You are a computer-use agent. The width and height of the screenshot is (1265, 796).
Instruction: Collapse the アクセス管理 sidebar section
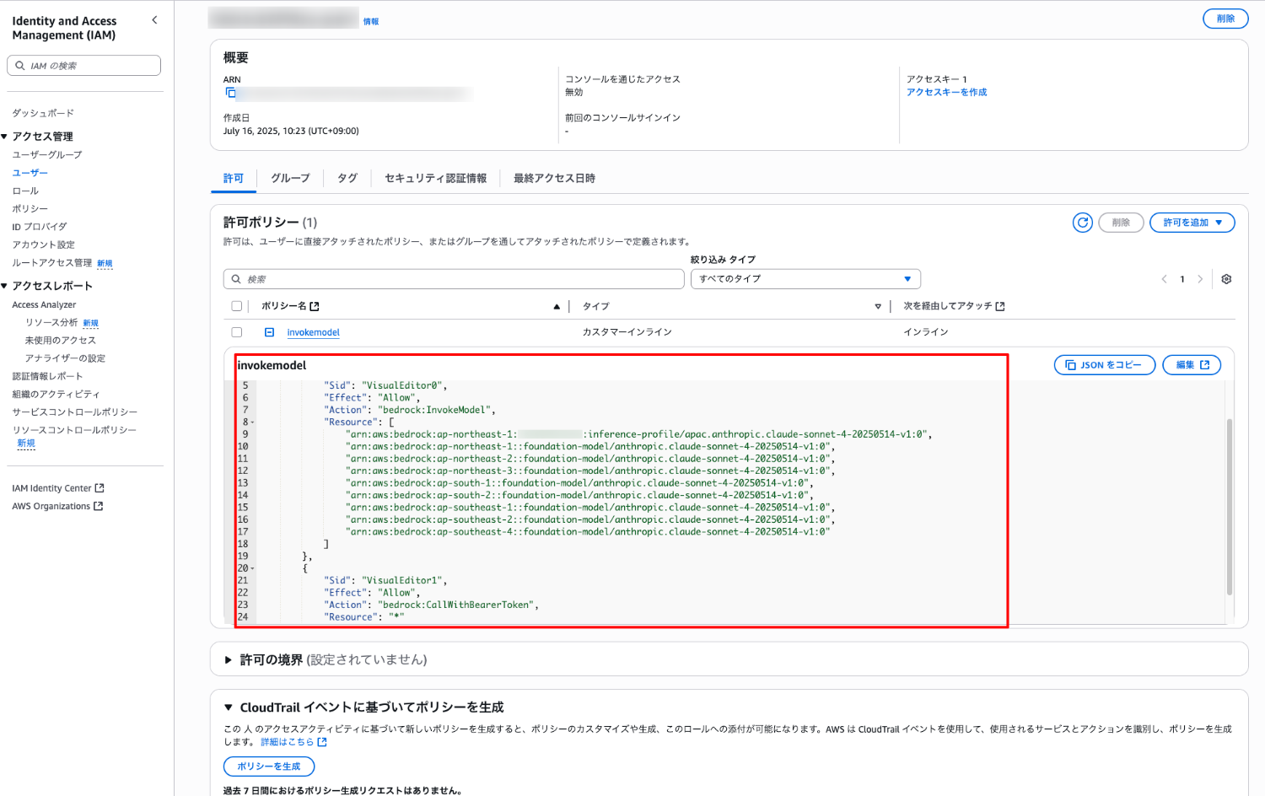tap(4, 137)
